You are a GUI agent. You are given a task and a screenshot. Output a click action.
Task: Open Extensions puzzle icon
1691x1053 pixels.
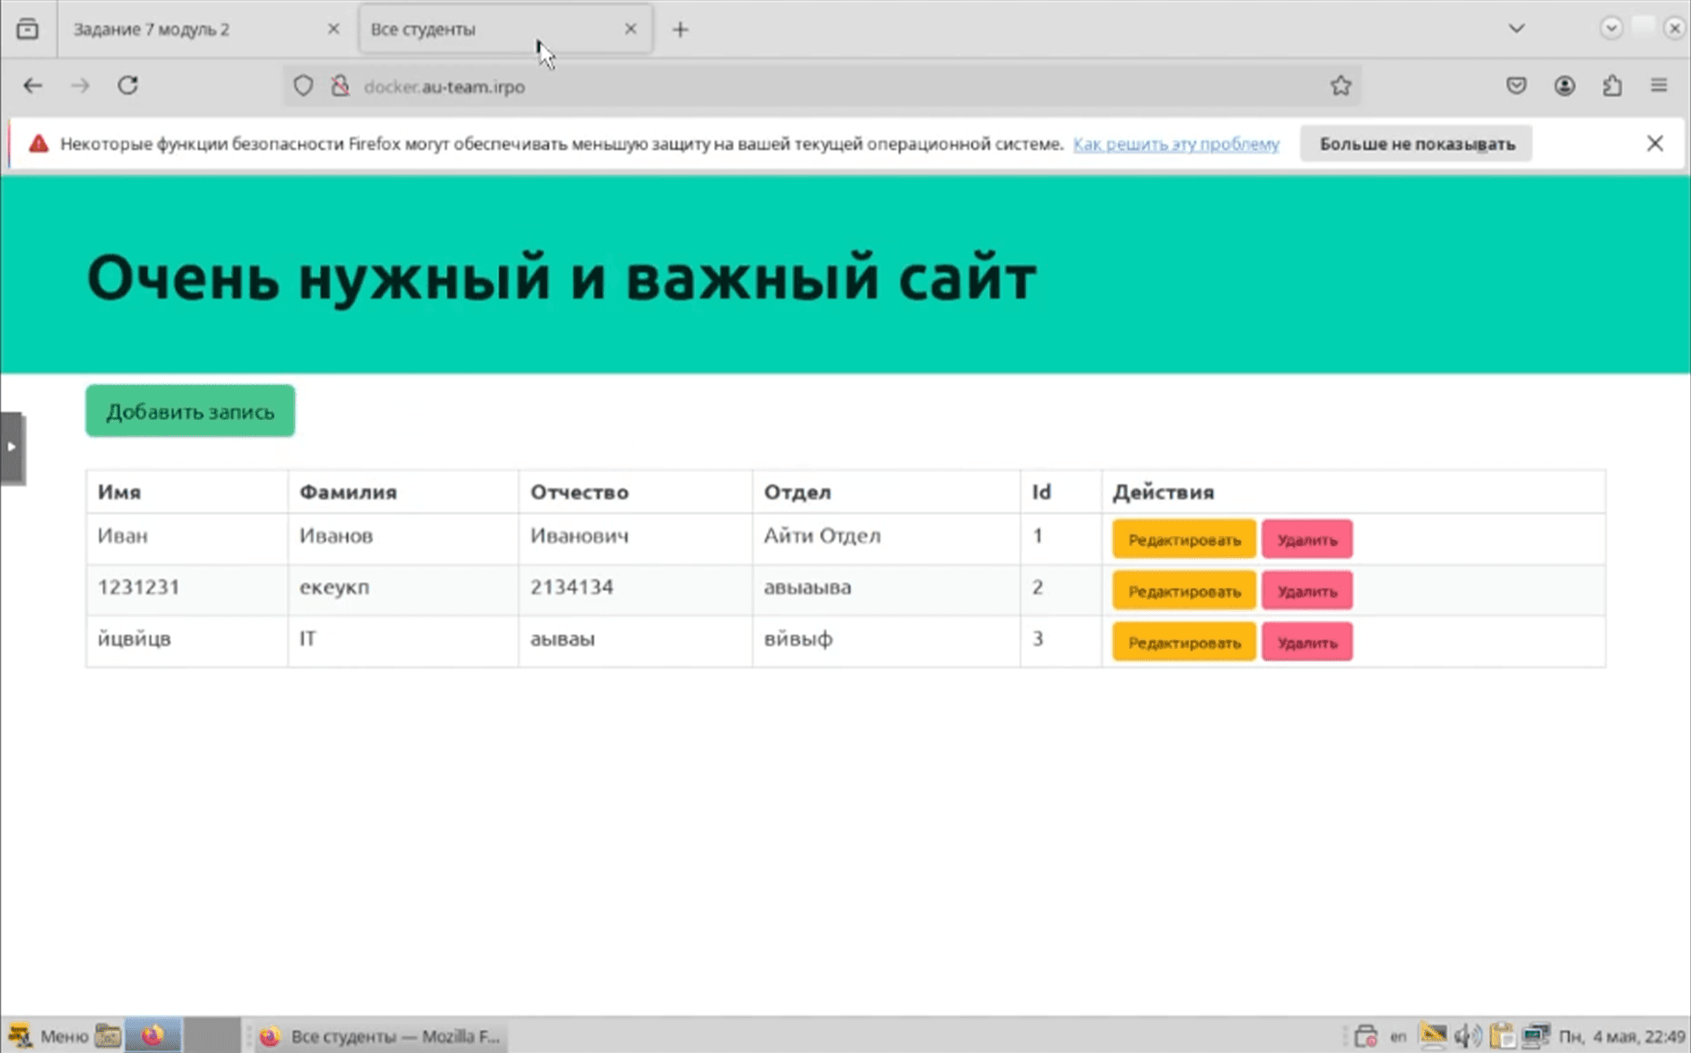coord(1612,86)
